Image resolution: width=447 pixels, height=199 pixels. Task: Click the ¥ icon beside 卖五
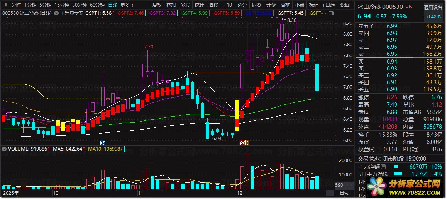371,27
